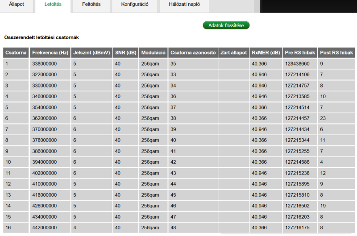Screen dimensions: 357x236
Task: Select frequency cell 378000000
Action: pyautogui.click(x=50, y=140)
